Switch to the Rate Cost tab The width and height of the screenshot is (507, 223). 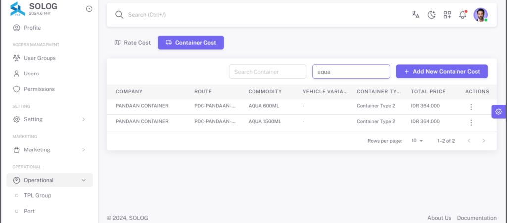coord(133,42)
